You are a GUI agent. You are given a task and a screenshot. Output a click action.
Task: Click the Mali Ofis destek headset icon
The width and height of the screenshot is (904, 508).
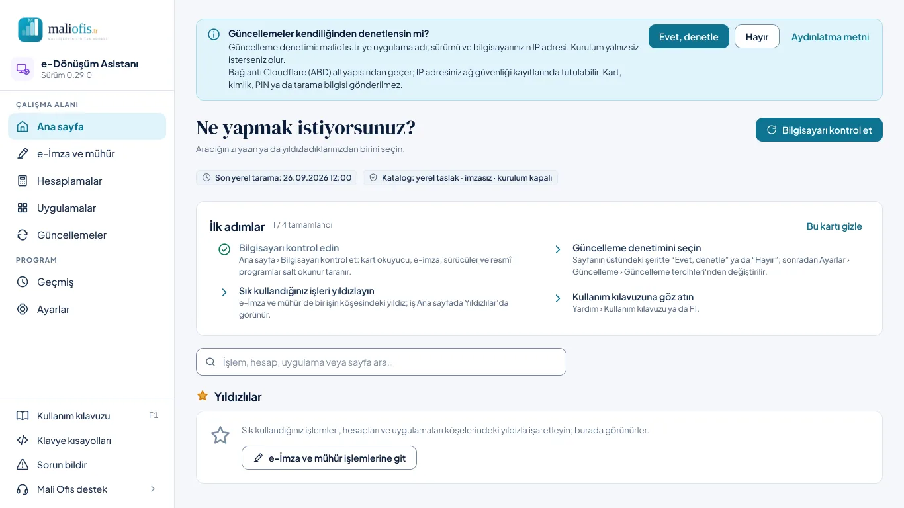tap(23, 489)
